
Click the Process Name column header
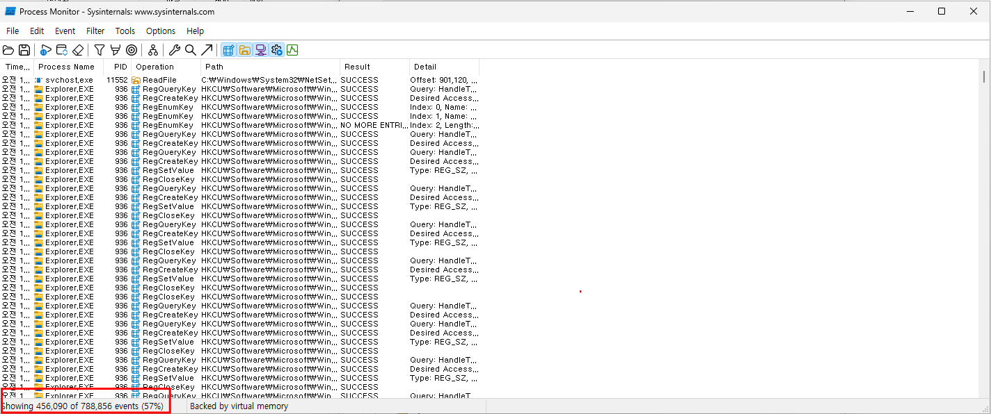[68, 67]
